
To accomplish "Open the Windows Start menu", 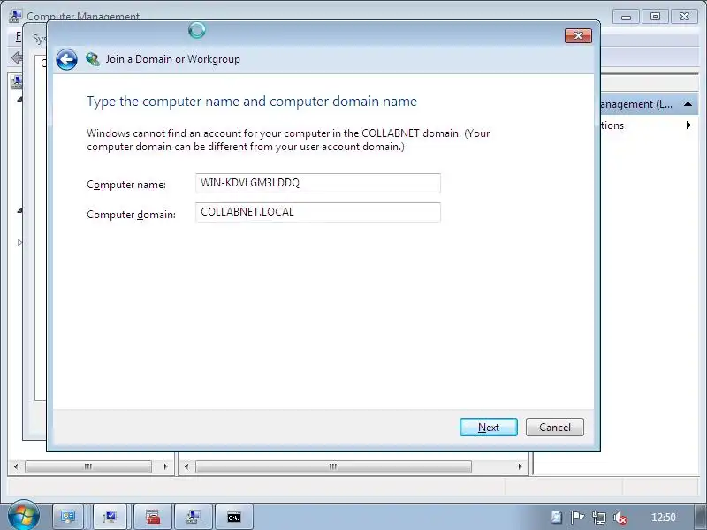I will point(23,516).
